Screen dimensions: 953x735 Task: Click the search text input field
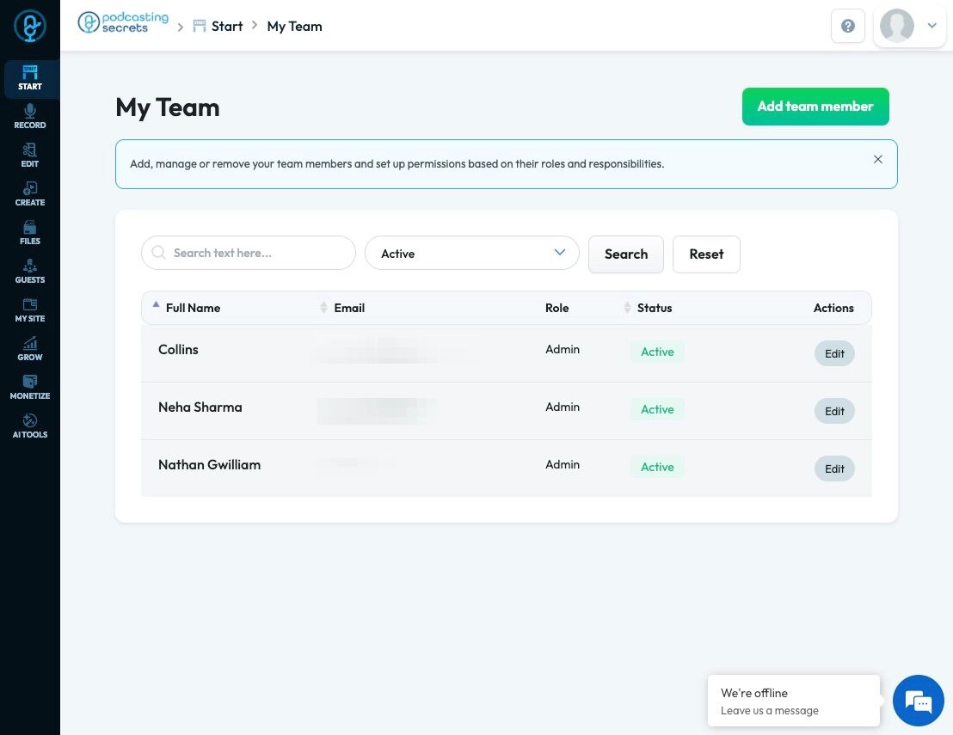tap(248, 253)
